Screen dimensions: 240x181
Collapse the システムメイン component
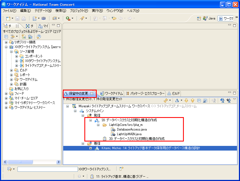[75, 111]
